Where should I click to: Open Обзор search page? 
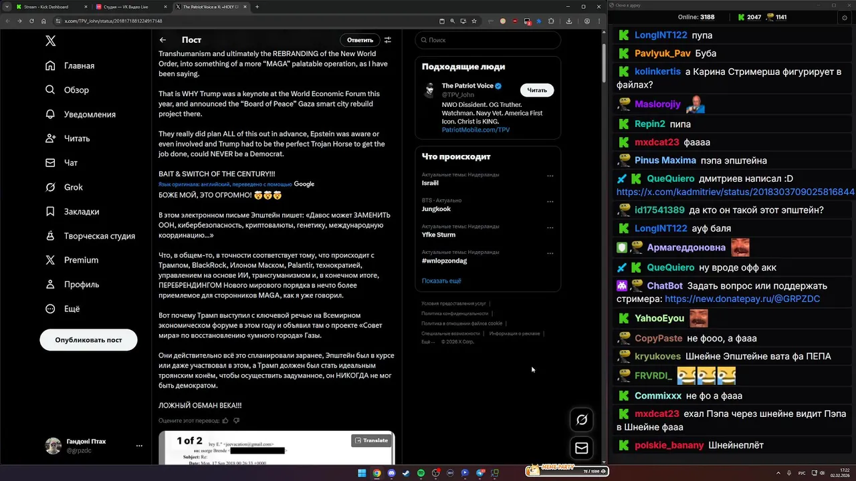(x=68, y=90)
